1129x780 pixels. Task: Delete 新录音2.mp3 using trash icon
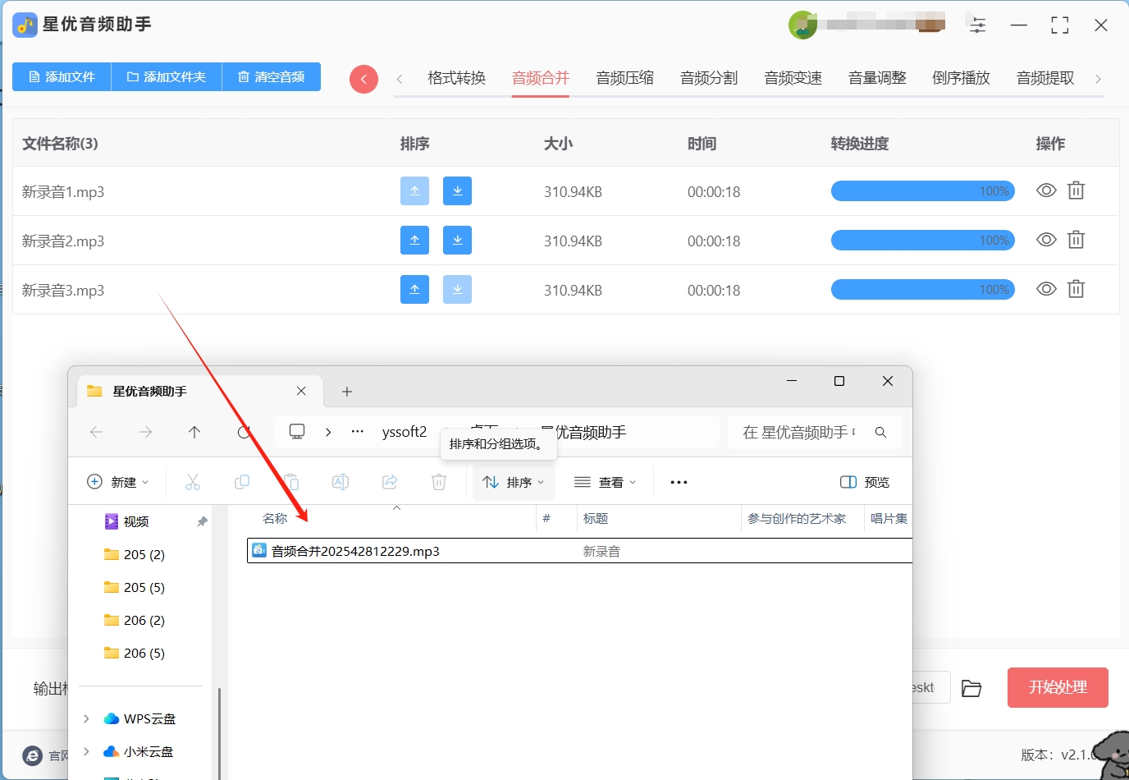(1076, 240)
